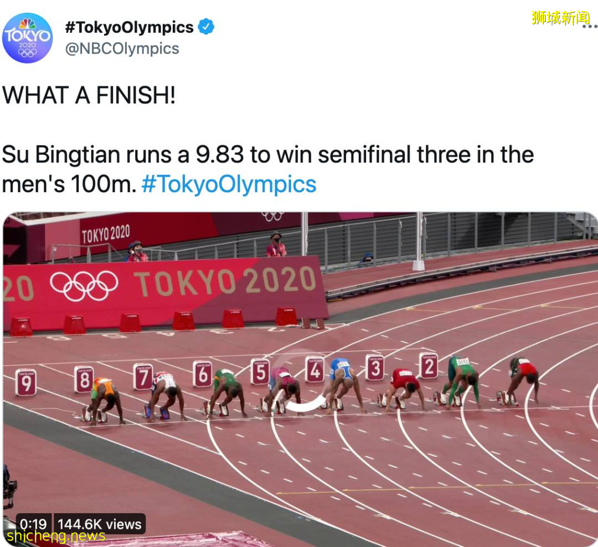Select the "WHAT A FINISH!" headline text

89,96
